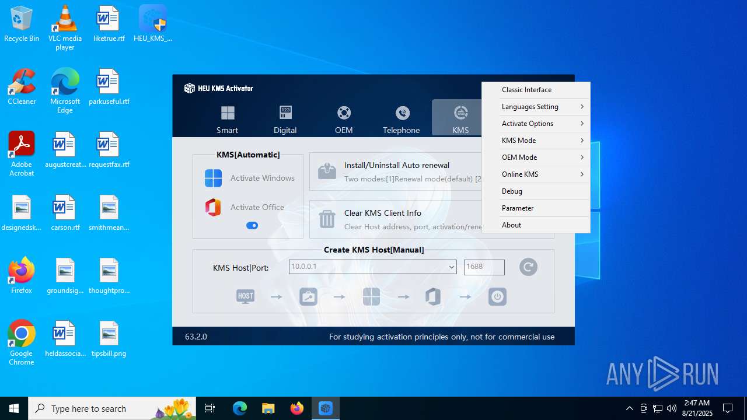Screen dimensions: 747x420
Task: Open File Explorer from the taskbar
Action: (x=268, y=408)
